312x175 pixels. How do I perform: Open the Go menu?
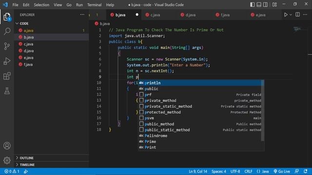click(69, 5)
